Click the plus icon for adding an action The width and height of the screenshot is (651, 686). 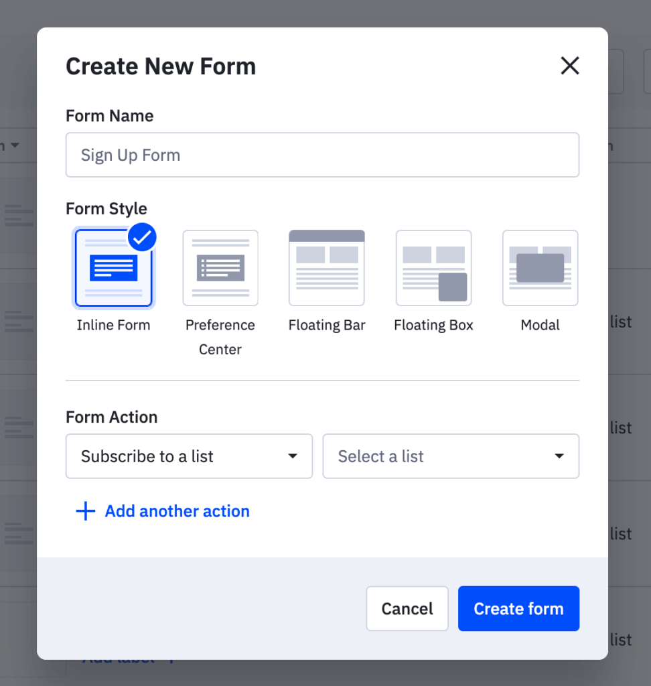click(86, 512)
